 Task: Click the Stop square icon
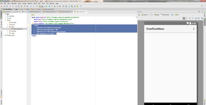(60, 6)
